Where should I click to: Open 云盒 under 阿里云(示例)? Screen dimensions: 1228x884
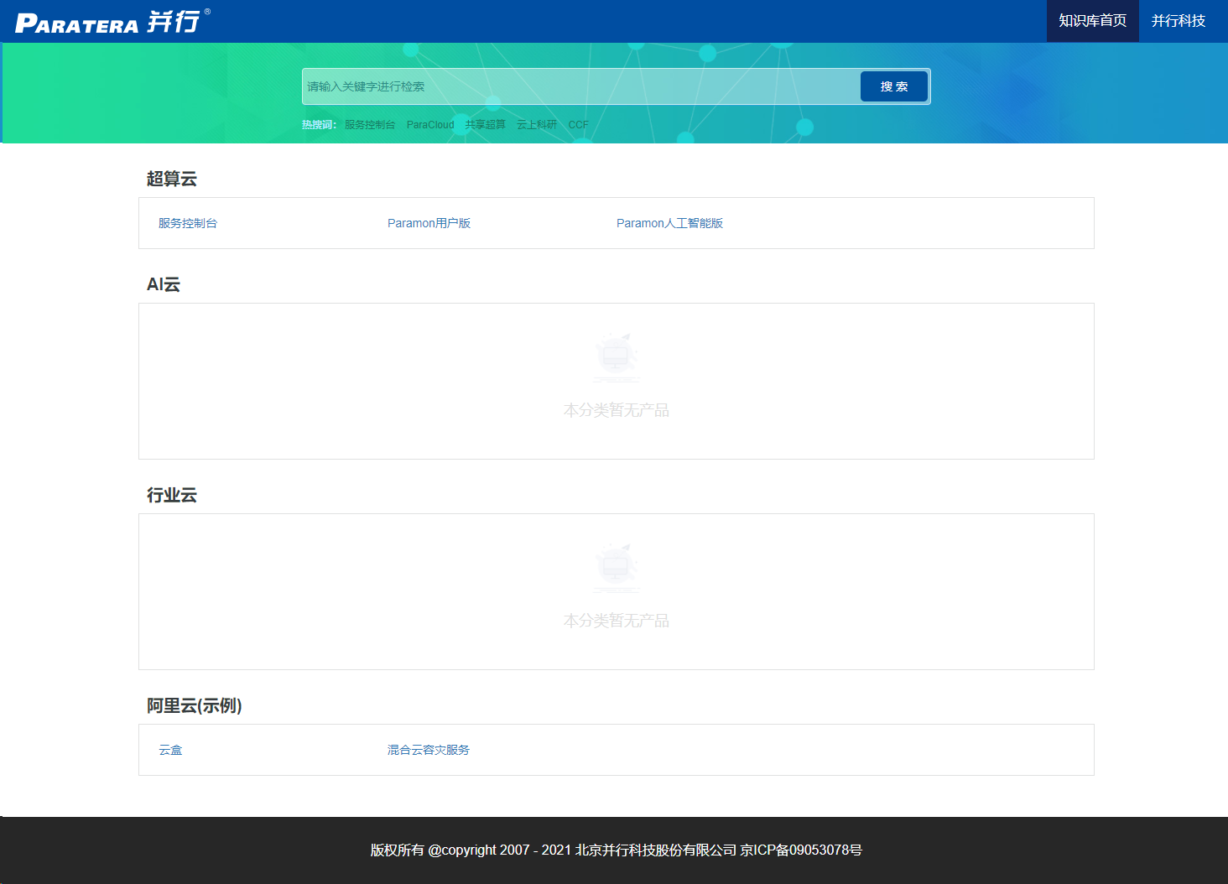170,750
